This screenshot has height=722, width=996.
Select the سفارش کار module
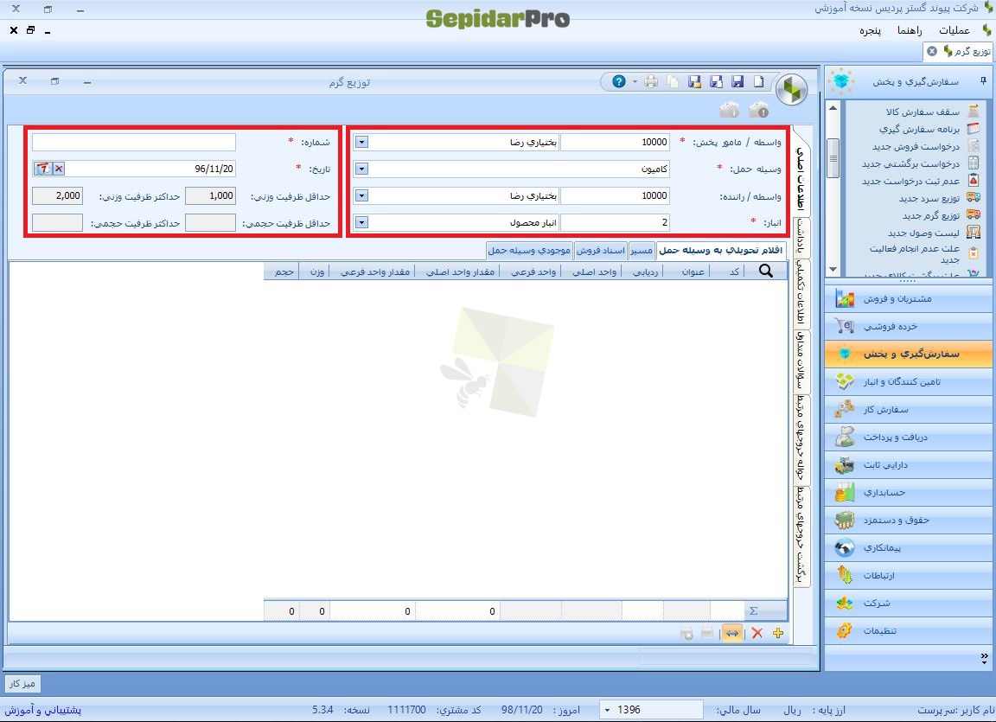[909, 410]
